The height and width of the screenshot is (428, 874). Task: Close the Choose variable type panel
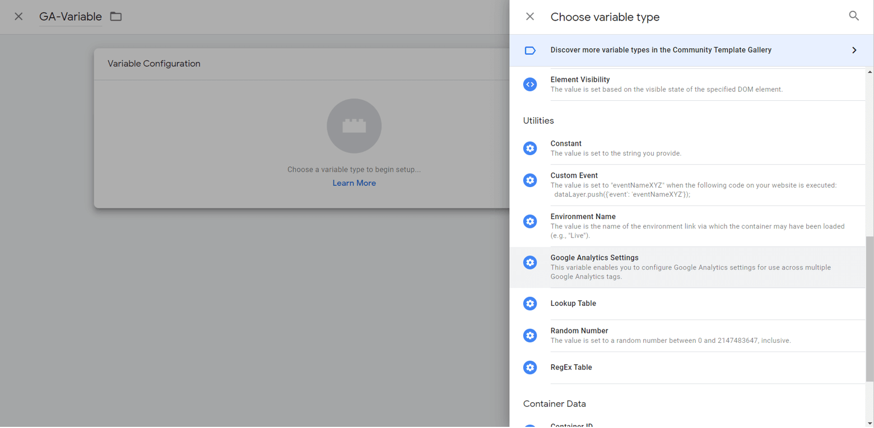(529, 17)
